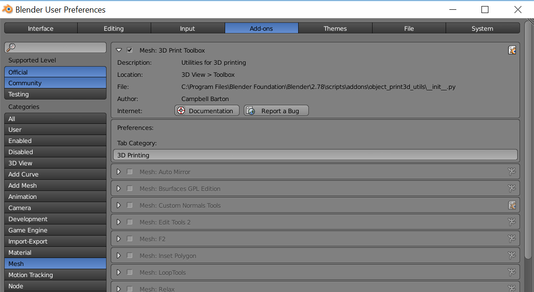The width and height of the screenshot is (534, 292).
Task: Pick the Development category
Action: pos(55,219)
